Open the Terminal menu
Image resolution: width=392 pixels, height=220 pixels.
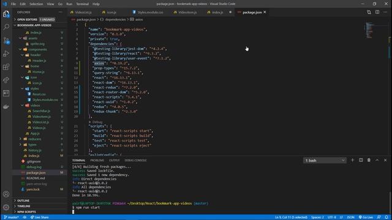pyautogui.click(x=82, y=4)
